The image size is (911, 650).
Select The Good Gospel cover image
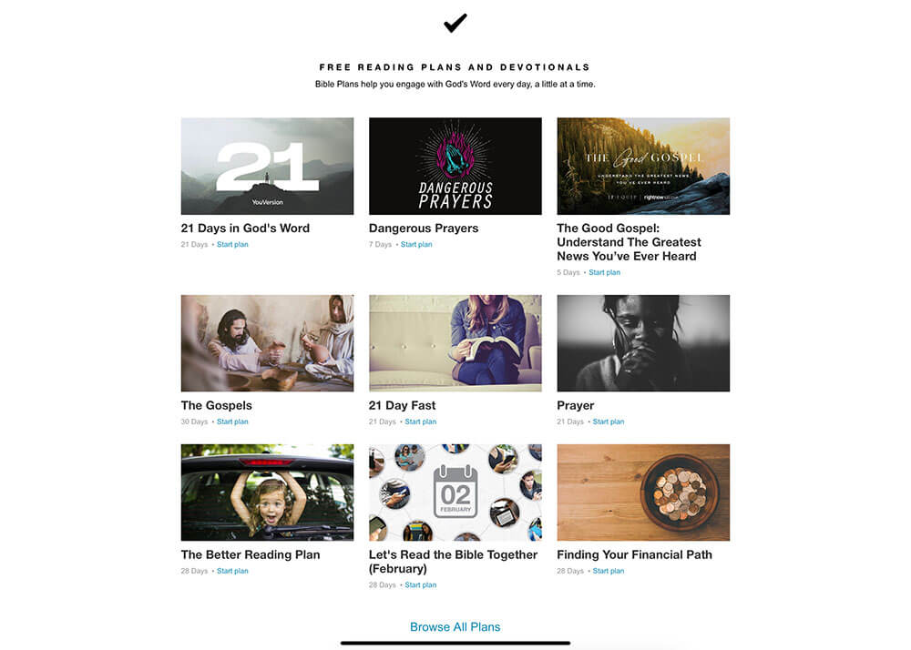click(643, 166)
